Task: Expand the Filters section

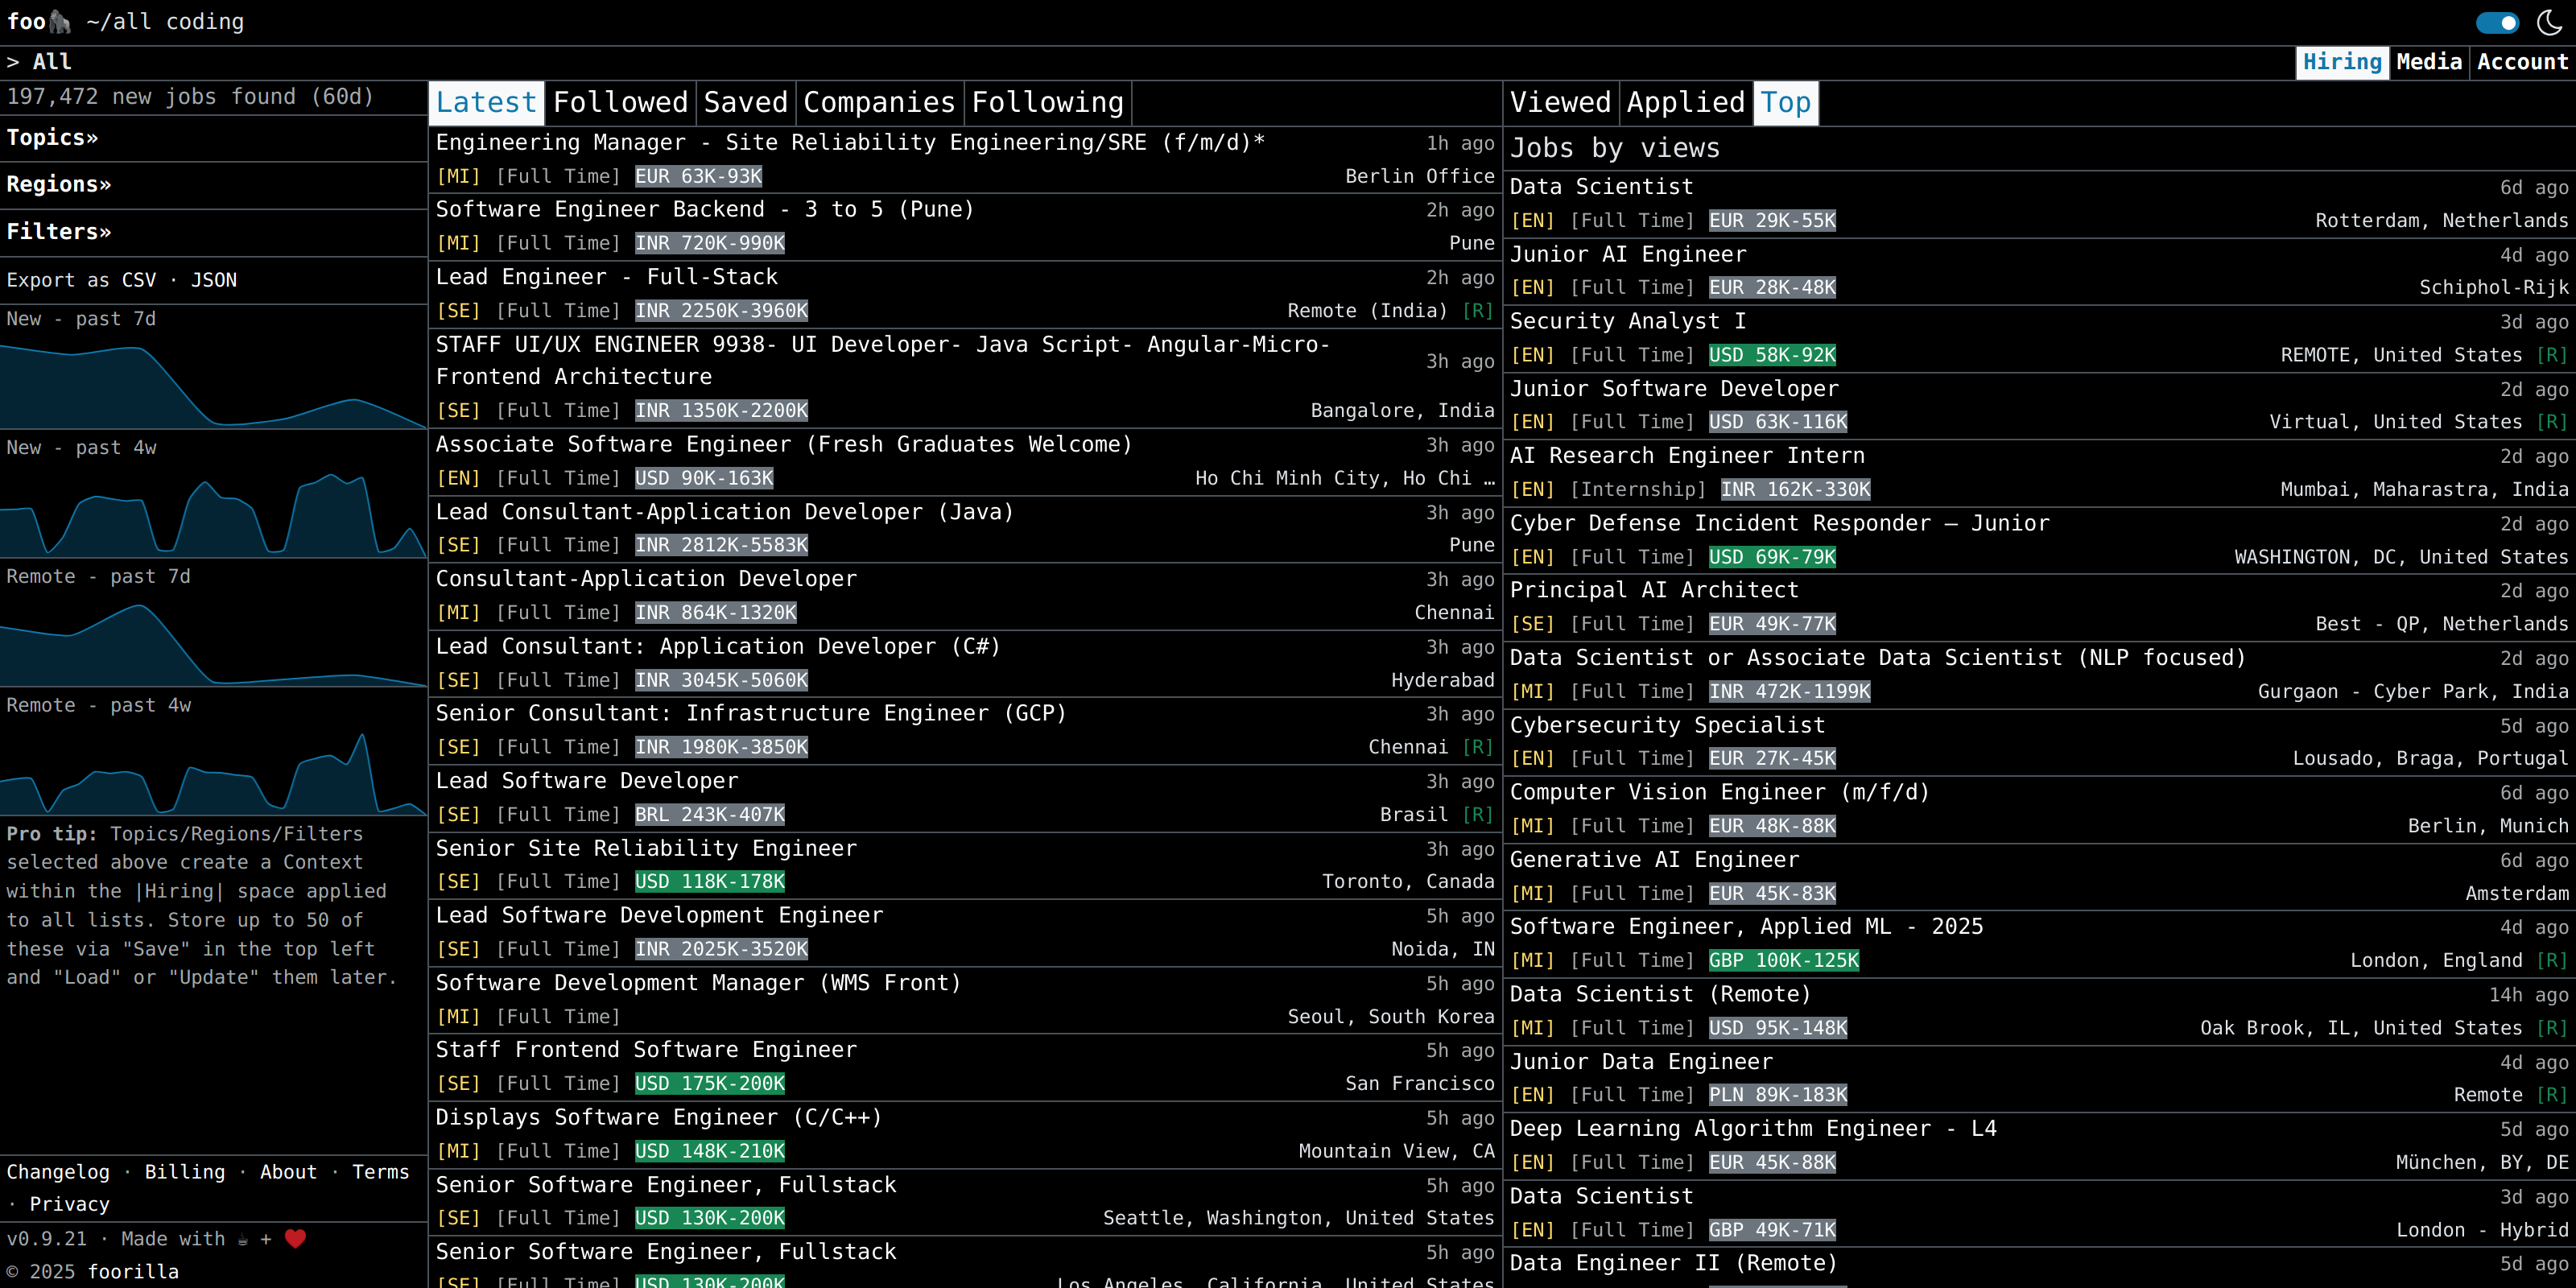Action: (x=59, y=231)
